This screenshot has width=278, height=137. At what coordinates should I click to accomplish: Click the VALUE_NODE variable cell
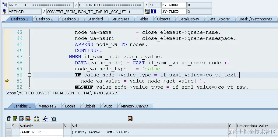click(x=41, y=132)
